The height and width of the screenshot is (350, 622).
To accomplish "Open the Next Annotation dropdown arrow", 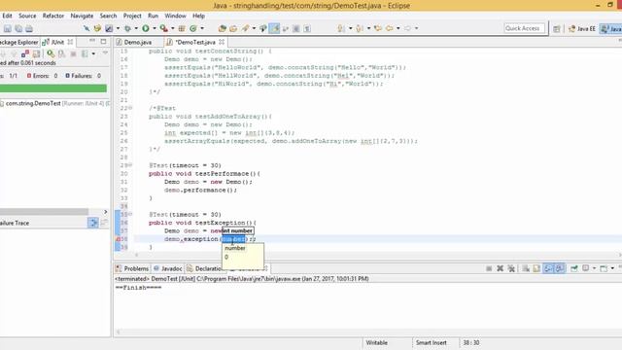I will 350,28.
